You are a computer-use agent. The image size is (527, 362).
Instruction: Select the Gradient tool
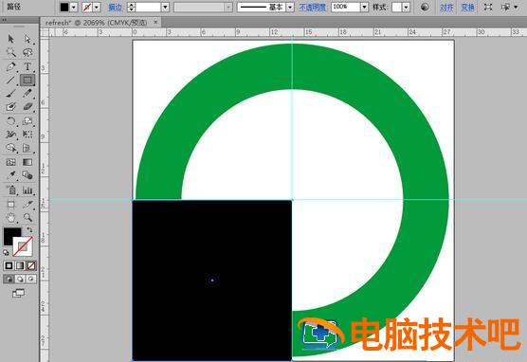pos(27,162)
